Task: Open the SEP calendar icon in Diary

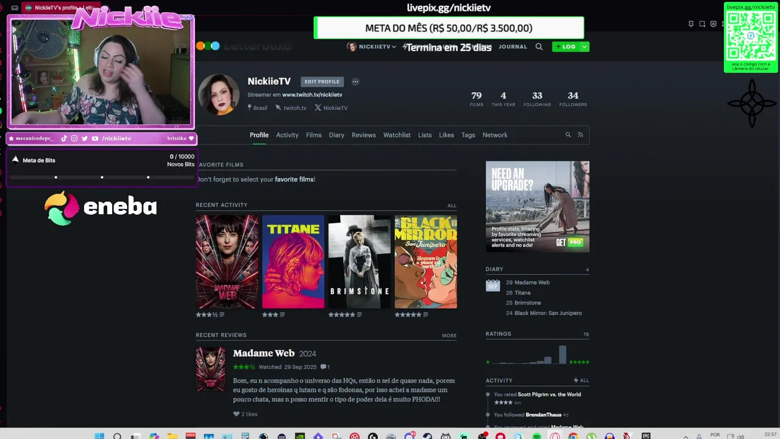Action: 492,285
